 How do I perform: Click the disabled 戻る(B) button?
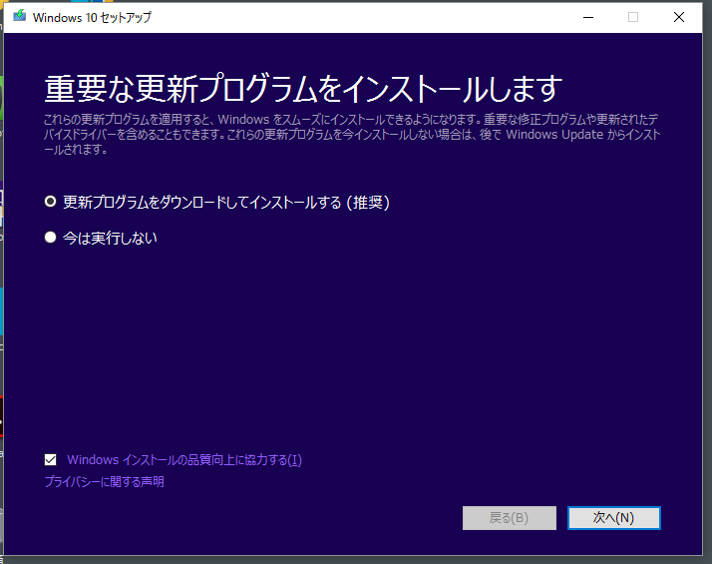point(509,518)
